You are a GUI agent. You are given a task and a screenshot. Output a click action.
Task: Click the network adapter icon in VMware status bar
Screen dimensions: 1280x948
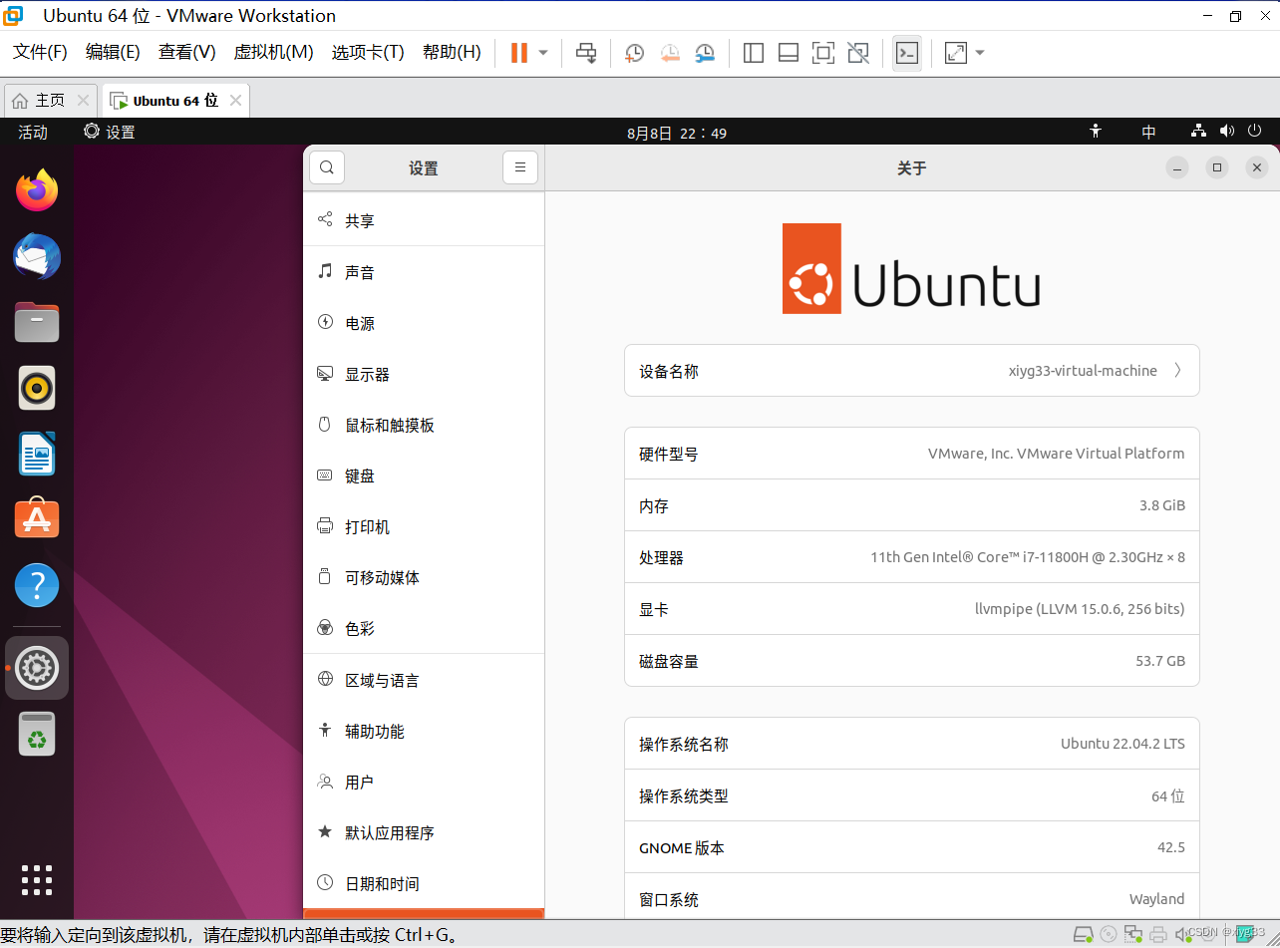pos(1133,934)
